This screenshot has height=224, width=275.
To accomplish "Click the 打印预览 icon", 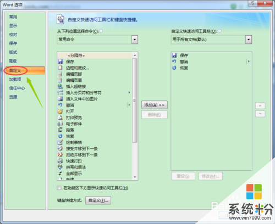I will (61, 117).
